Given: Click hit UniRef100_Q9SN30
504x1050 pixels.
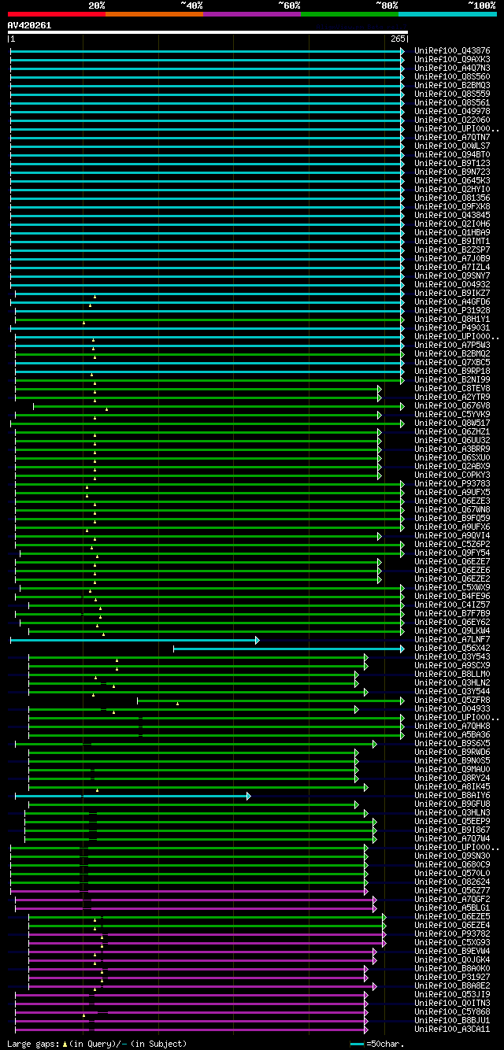Looking at the screenshot, I should (452, 856).
